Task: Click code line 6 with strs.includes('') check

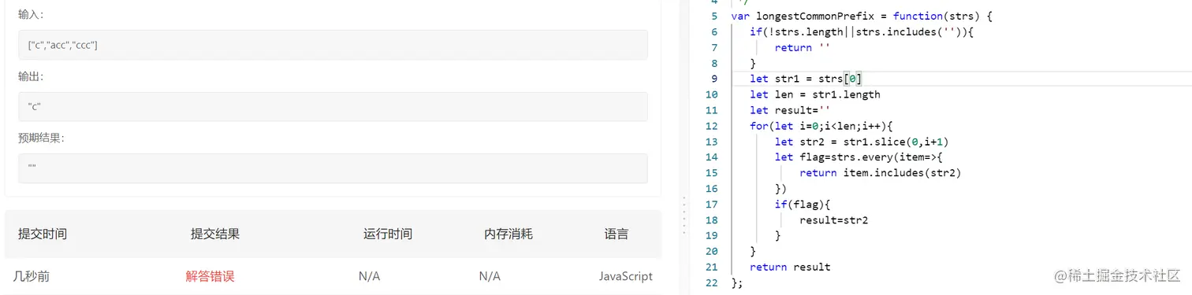Action: pyautogui.click(x=862, y=31)
